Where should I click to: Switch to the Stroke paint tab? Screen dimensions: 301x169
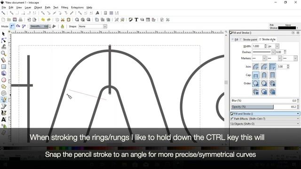[249, 39]
